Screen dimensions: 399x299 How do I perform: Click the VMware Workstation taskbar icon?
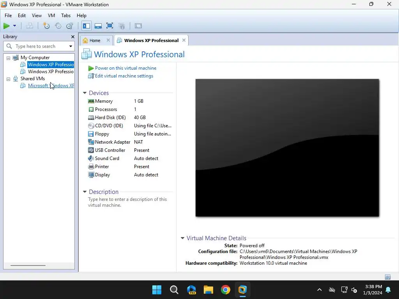click(x=242, y=290)
